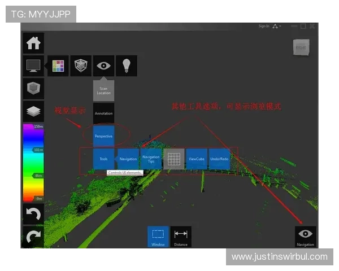Viewport: 339px width, 271px height.
Task: Toggle Perspective view mode
Action: 103,137
